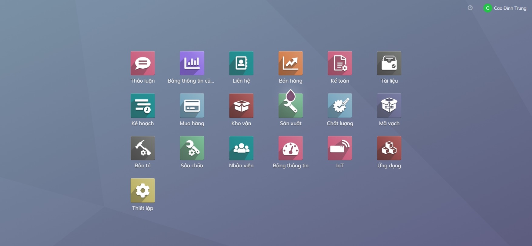Open the Bảo trì maintenance app
Image resolution: width=532 pixels, height=246 pixels.
(x=142, y=148)
